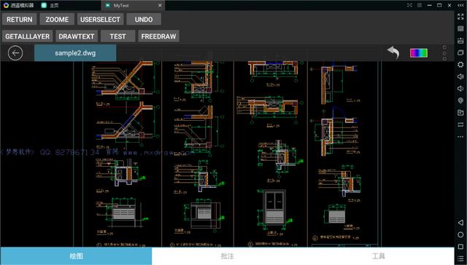Click the emulator volume up icon
The image size is (467, 265).
460,76
